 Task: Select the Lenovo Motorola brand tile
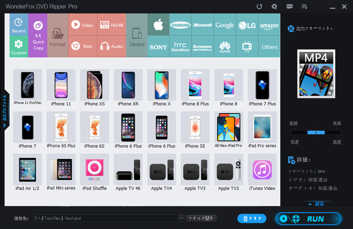point(203,47)
